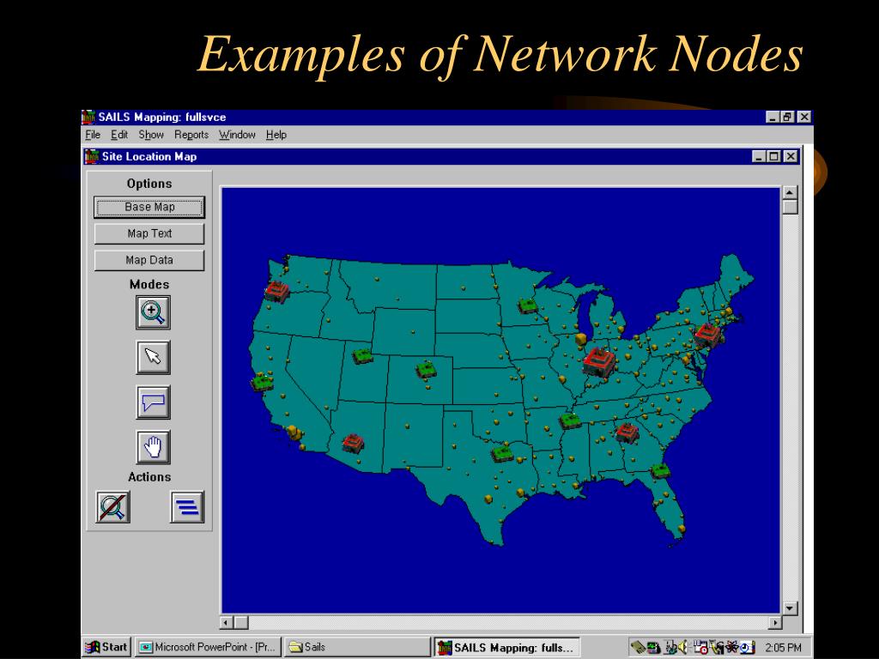This screenshot has width=879, height=659.
Task: Click the yellow marker cluster near Los Angeles
Action: (x=294, y=432)
